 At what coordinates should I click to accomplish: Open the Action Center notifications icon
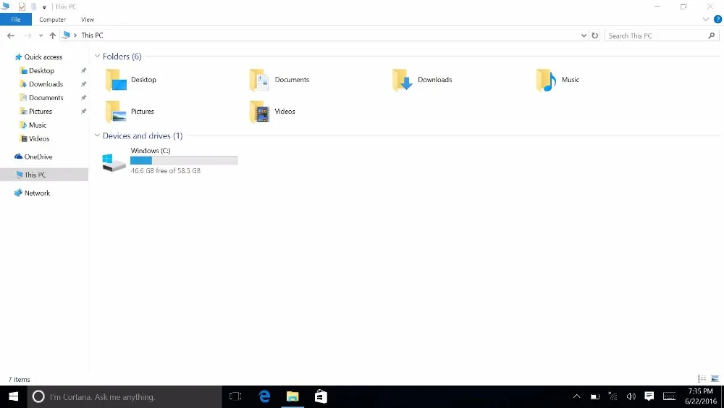tap(649, 396)
